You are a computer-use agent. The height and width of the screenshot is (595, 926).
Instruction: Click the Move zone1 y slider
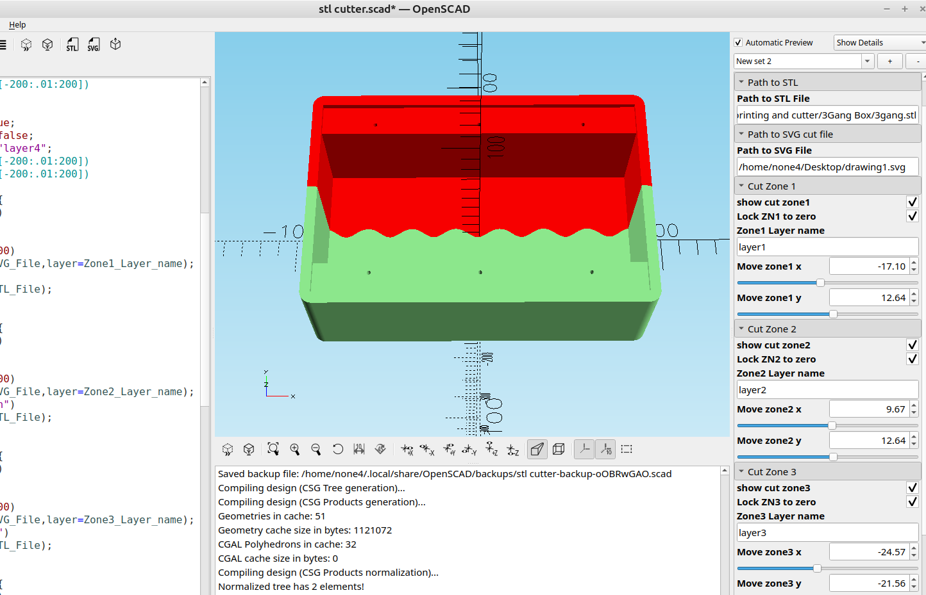827,314
